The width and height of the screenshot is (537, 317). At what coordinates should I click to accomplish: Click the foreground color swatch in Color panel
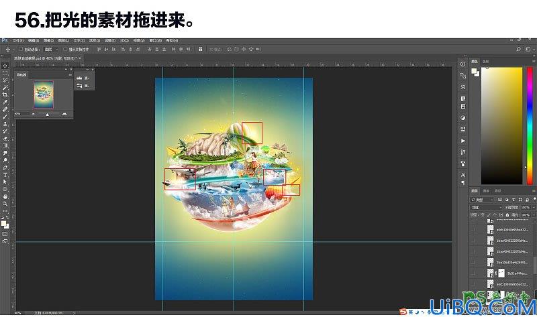point(474,71)
